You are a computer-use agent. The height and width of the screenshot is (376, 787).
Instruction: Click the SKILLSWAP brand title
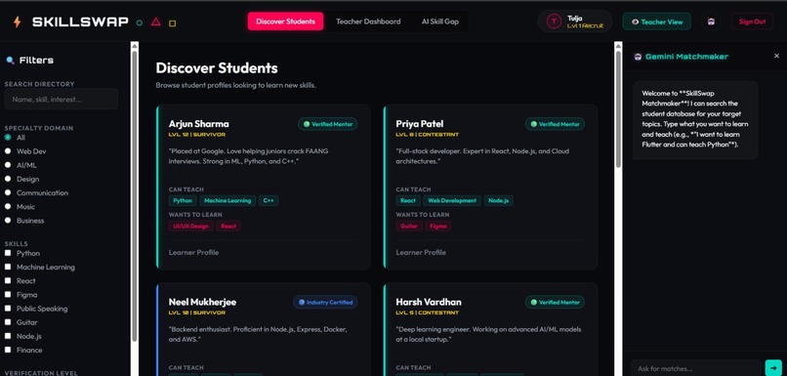pyautogui.click(x=80, y=22)
